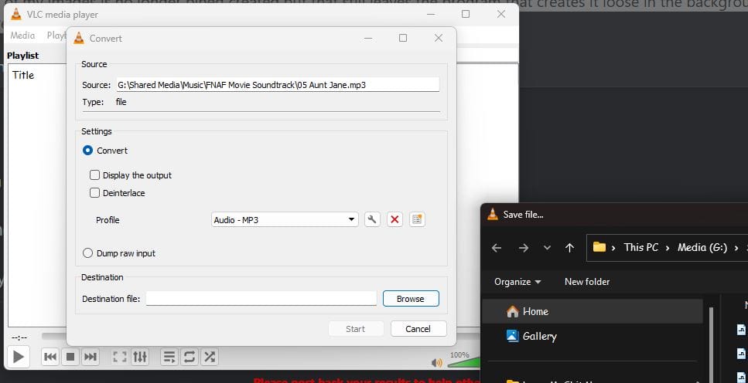Maximize the Convert dialog window
The height and width of the screenshot is (383, 748).
[403, 38]
